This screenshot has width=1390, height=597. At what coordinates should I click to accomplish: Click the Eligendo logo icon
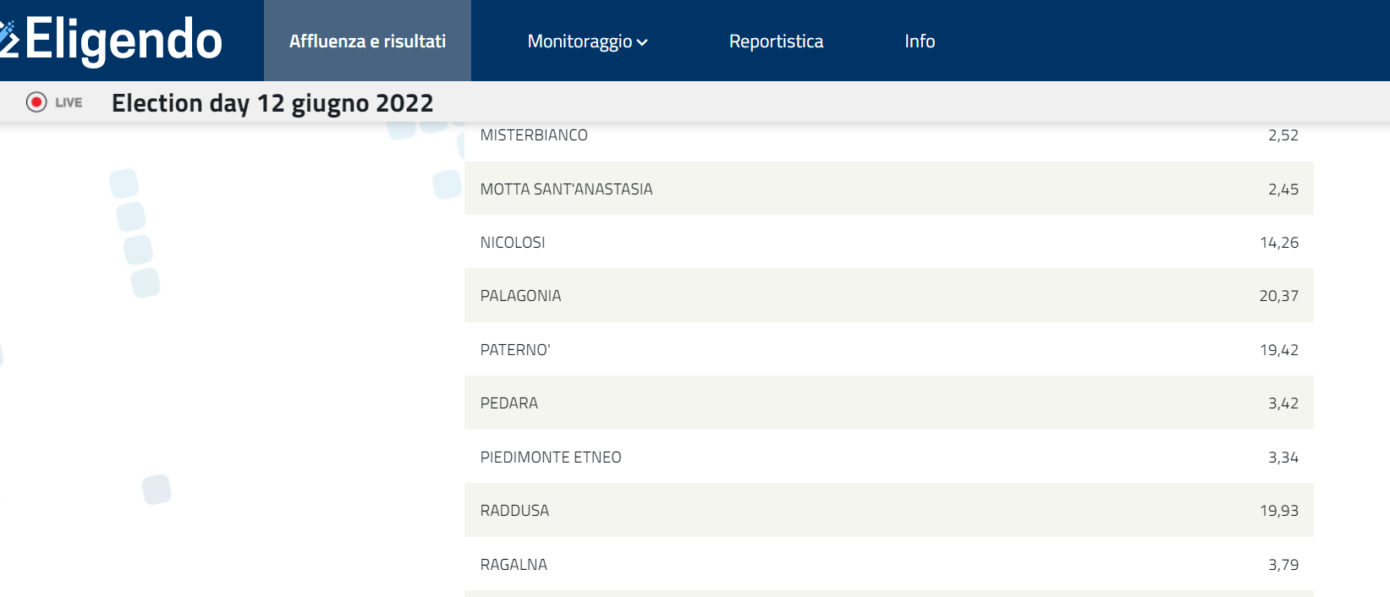[8, 38]
